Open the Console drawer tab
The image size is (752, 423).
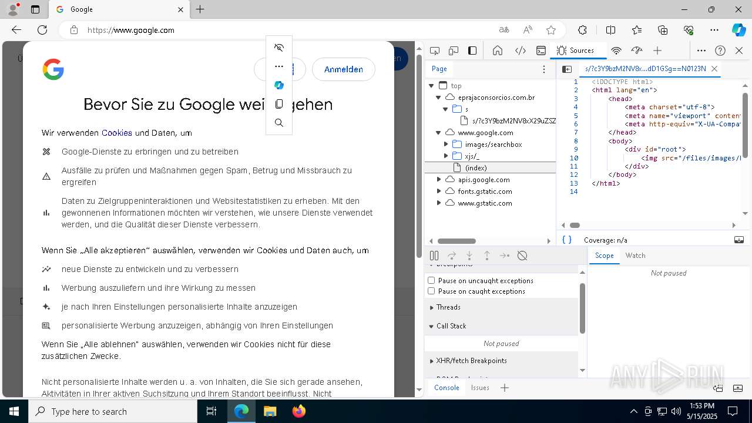click(x=446, y=388)
